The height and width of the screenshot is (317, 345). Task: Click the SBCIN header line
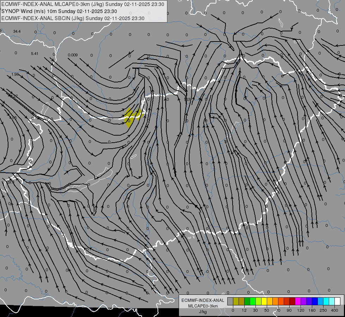pos(73,18)
